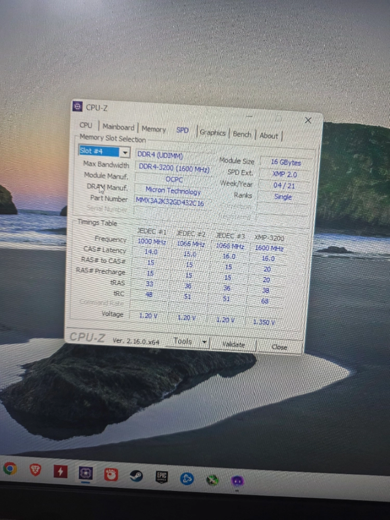390x520 pixels.
Task: Open Battle.net from the taskbar
Action: 187,478
